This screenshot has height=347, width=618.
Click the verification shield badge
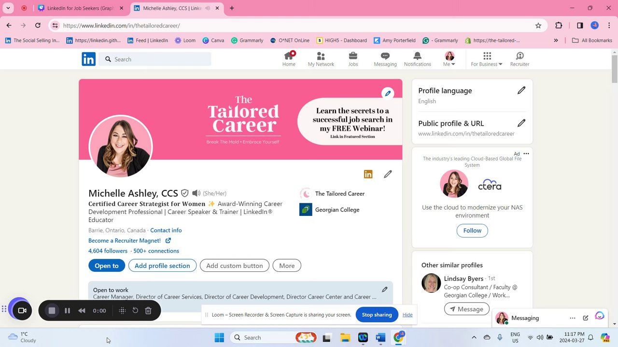click(184, 193)
